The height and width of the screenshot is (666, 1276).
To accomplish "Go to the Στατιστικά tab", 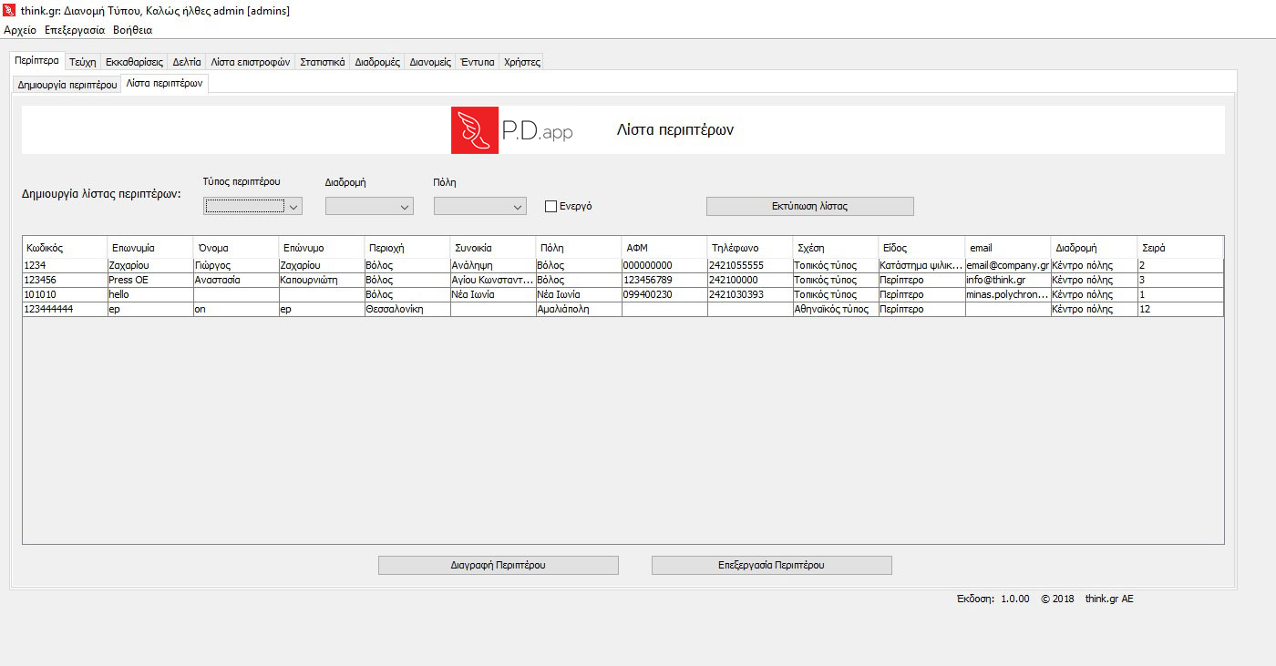I will 323,62.
